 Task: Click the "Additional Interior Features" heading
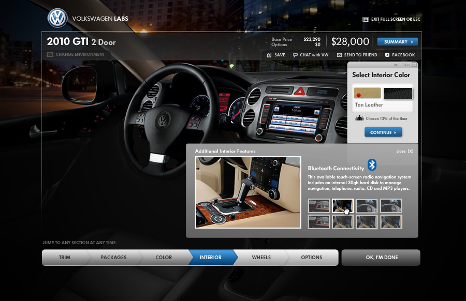click(225, 151)
